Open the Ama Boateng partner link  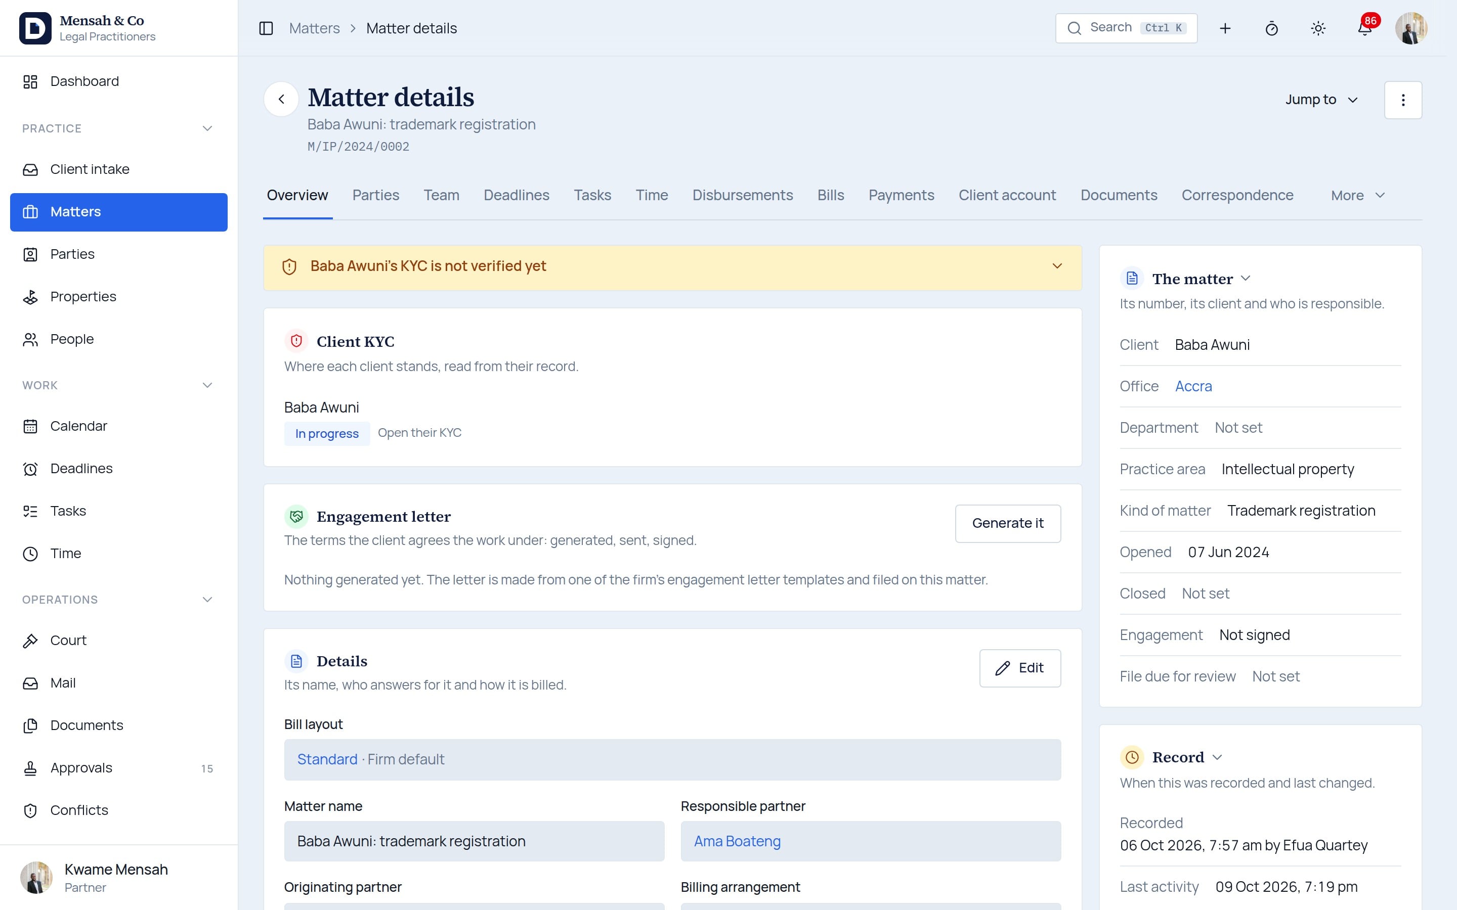click(737, 841)
